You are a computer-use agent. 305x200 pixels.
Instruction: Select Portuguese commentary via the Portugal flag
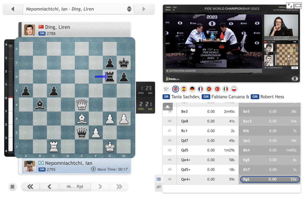click(209, 89)
